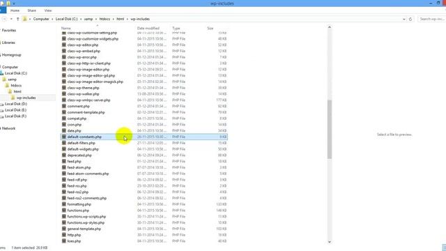Click the xamp folder icon in tree
446x251 pixels.
pos(4,79)
